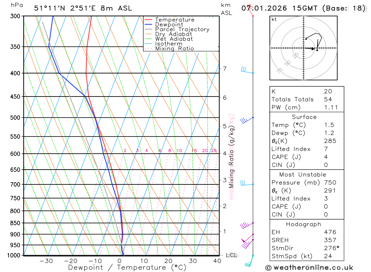Click the red wind barb at 300 hPa
The width and height of the screenshot is (371, 272).
tap(250, 10)
